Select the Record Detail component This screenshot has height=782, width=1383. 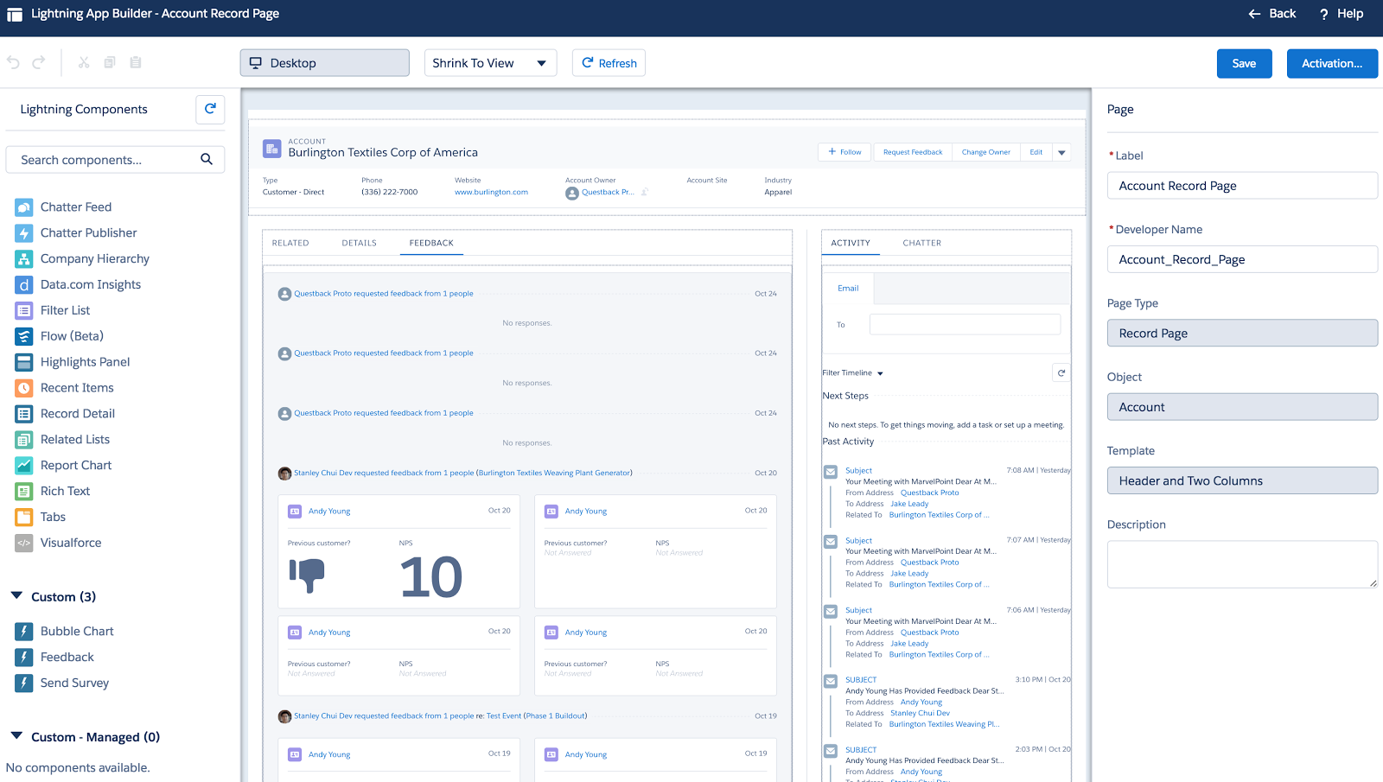coord(77,413)
